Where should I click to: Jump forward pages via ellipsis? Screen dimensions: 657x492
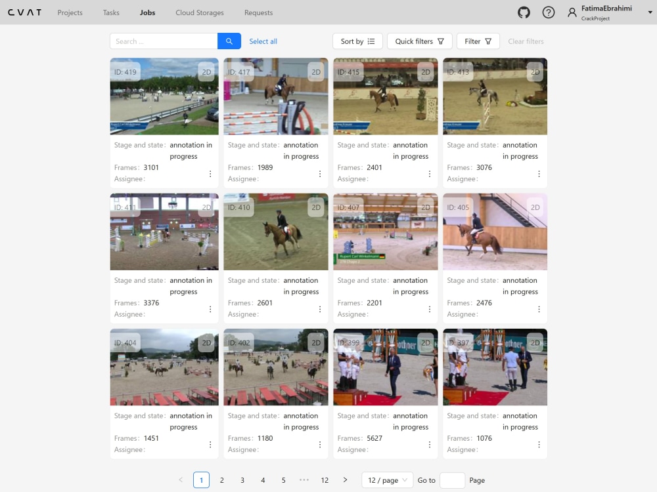pos(304,480)
